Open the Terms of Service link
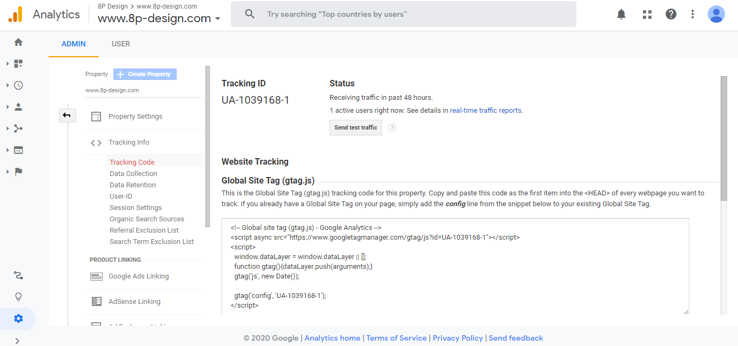738x346 pixels. tap(397, 338)
